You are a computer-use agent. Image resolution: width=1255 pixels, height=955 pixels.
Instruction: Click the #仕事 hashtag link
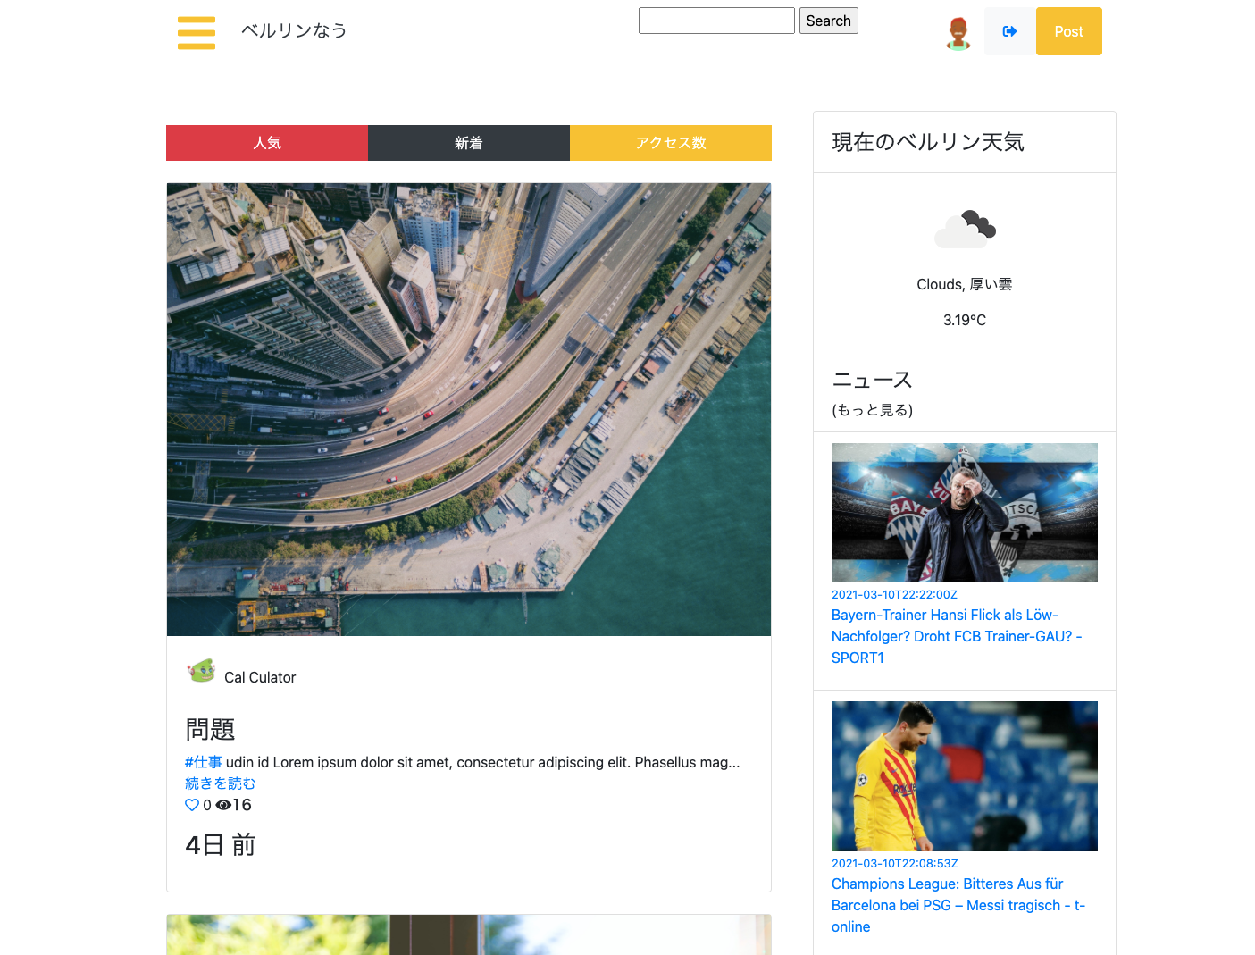point(203,762)
